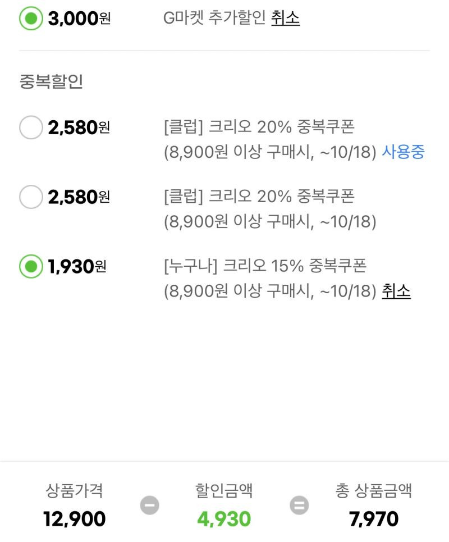The height and width of the screenshot is (542, 449).
Task: Click the first [클럽] 크리오 20% 중복쿠폰 description
Action: point(259,127)
